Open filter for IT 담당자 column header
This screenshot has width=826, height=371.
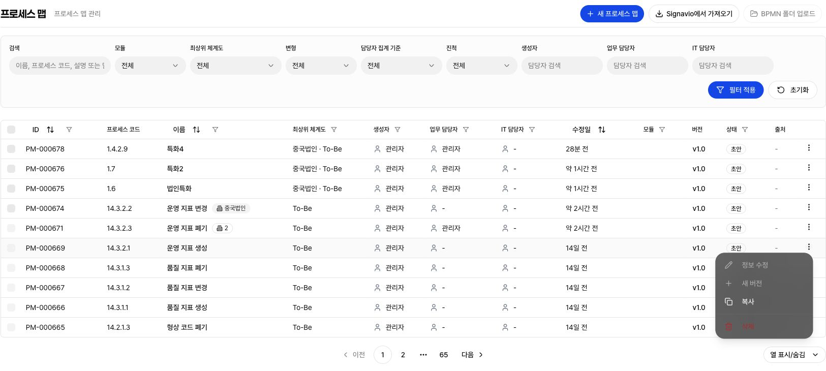pos(532,130)
